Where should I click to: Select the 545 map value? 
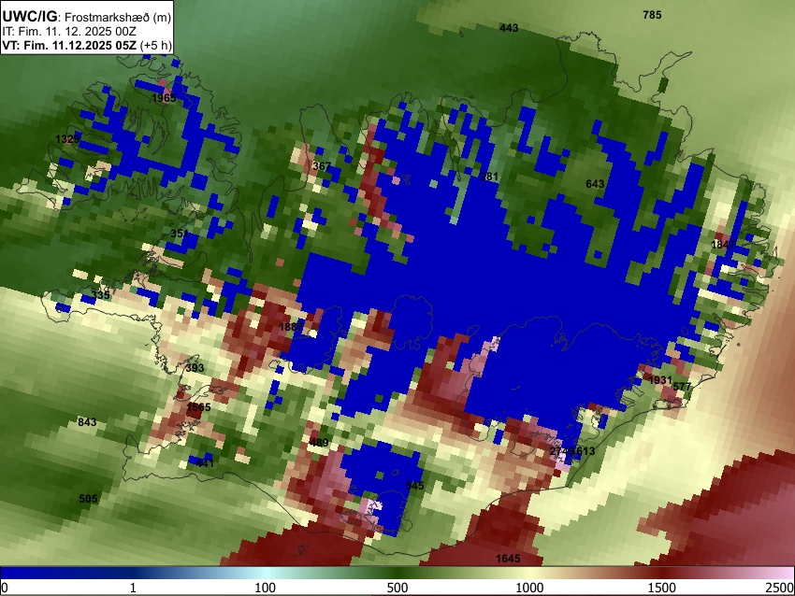(414, 486)
